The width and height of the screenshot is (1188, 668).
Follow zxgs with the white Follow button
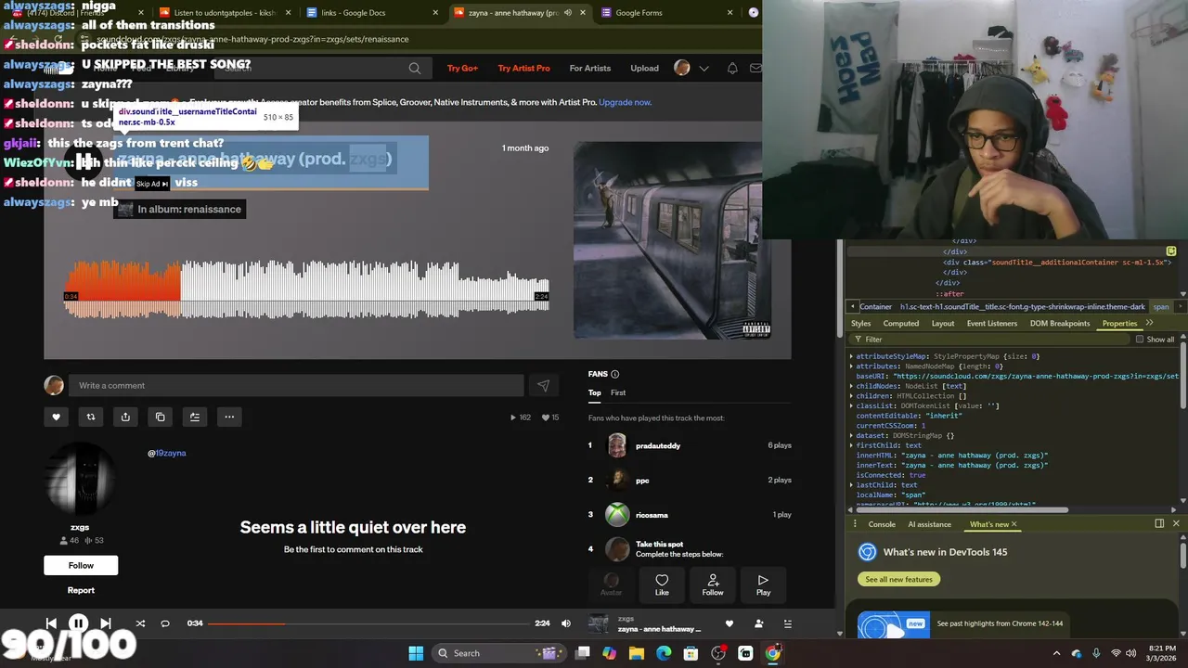(81, 565)
